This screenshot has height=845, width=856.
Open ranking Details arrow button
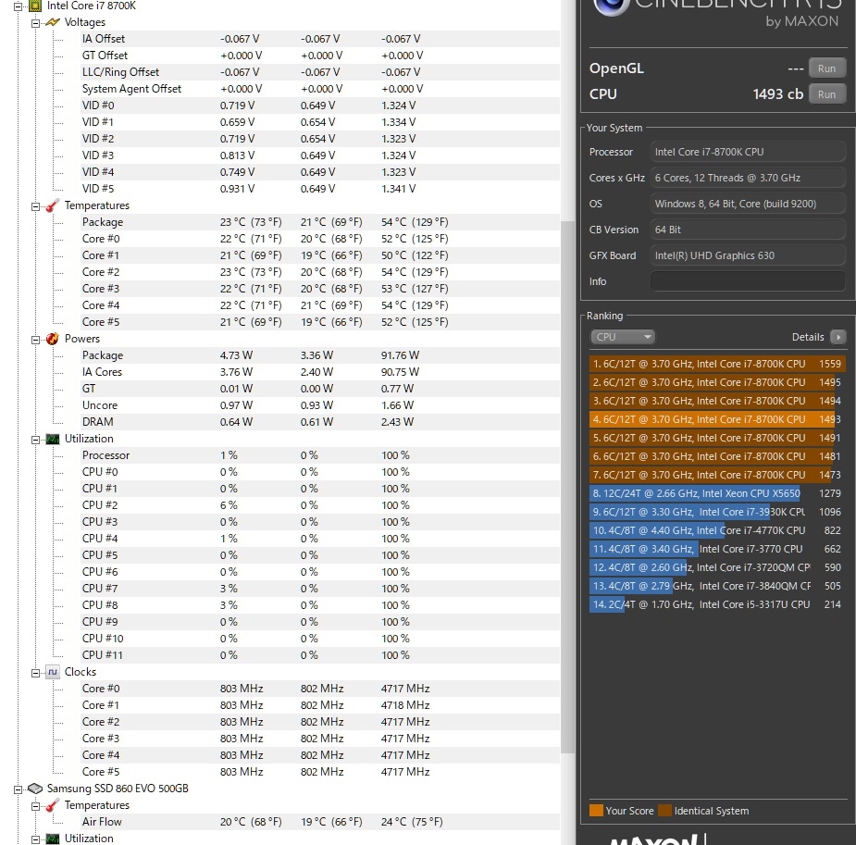coord(838,337)
